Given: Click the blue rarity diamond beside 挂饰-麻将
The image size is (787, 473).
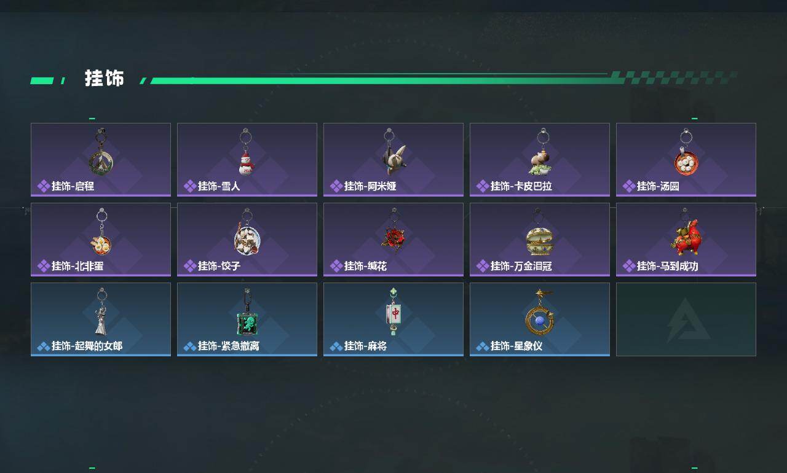Looking at the screenshot, I should [336, 346].
